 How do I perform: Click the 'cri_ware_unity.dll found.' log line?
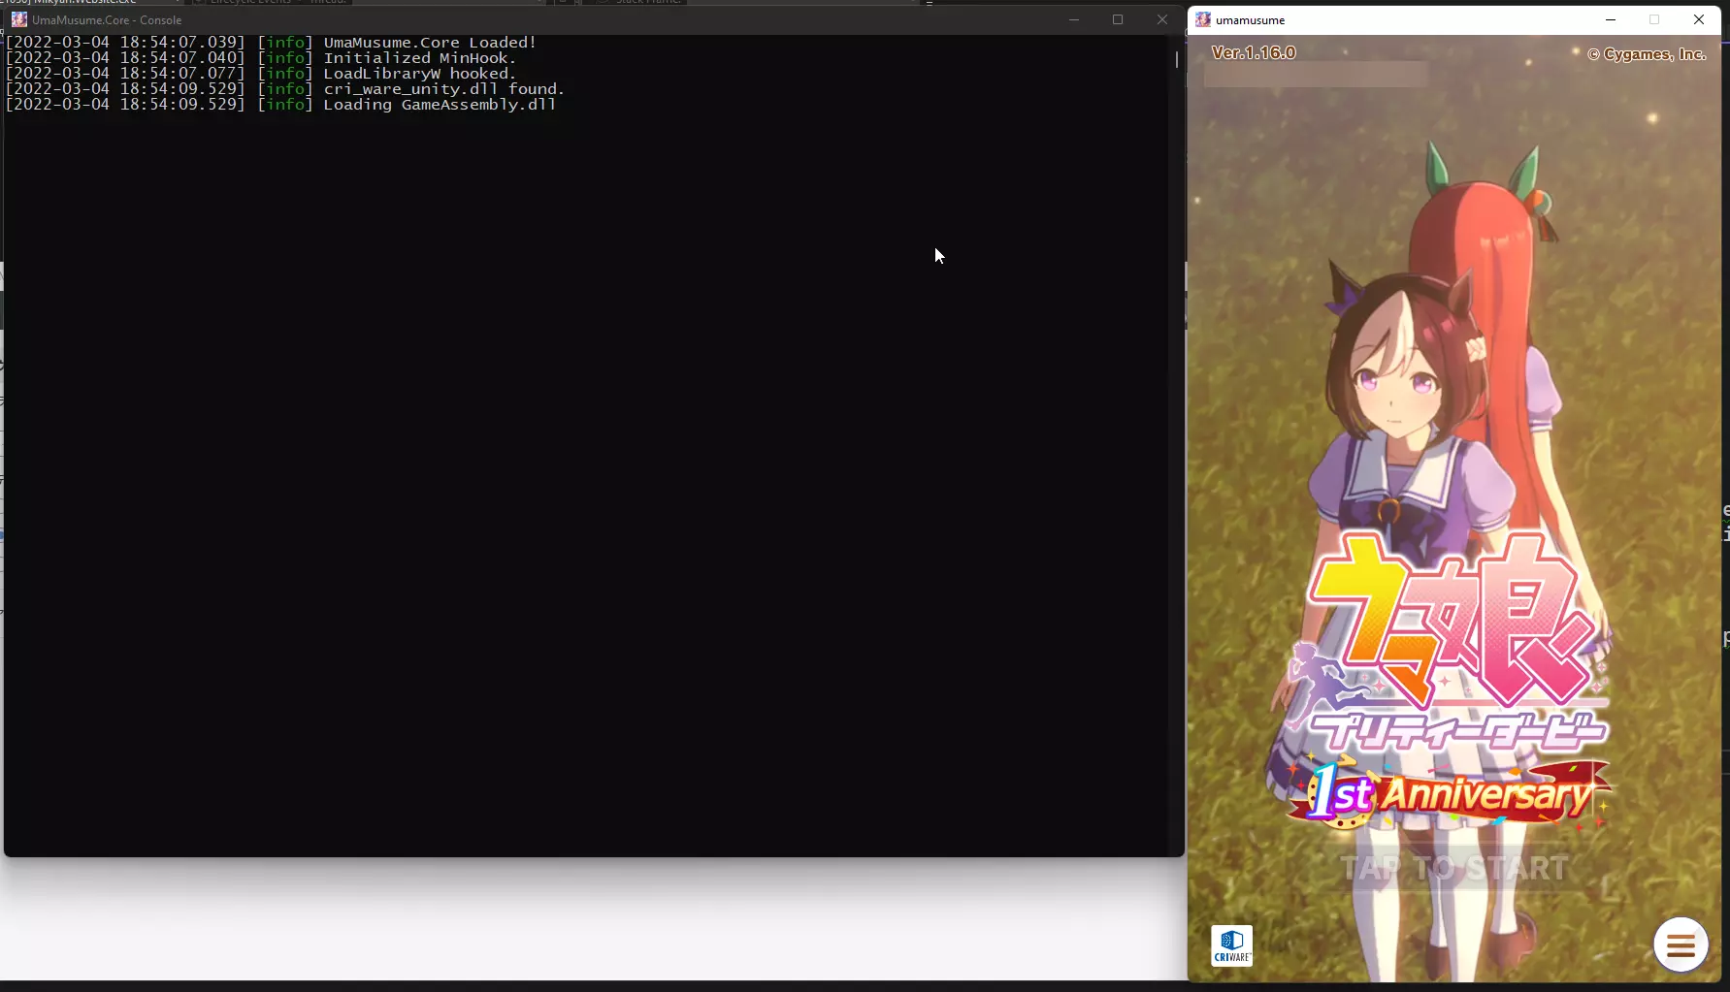point(285,89)
